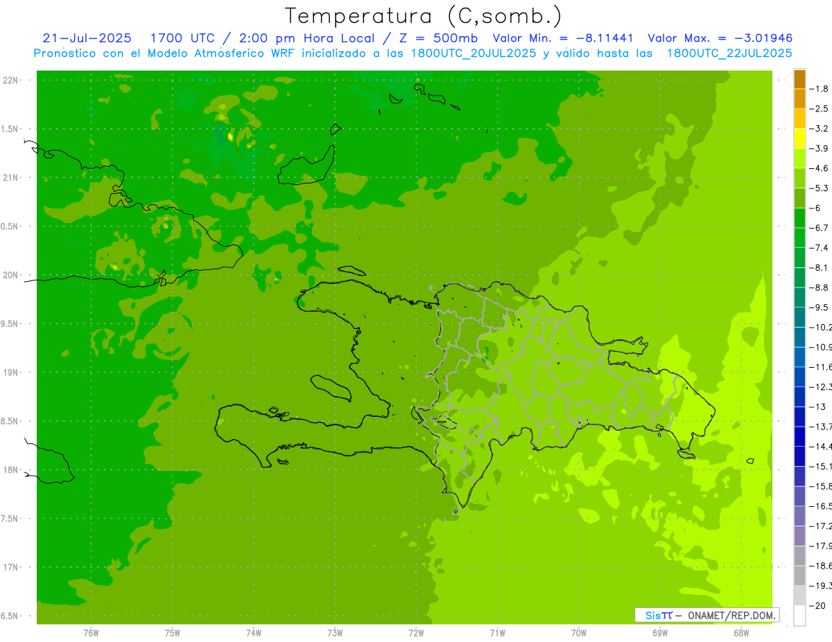The height and width of the screenshot is (642, 832).
Task: Click the '71W' longitude axis label
Action: [497, 634]
